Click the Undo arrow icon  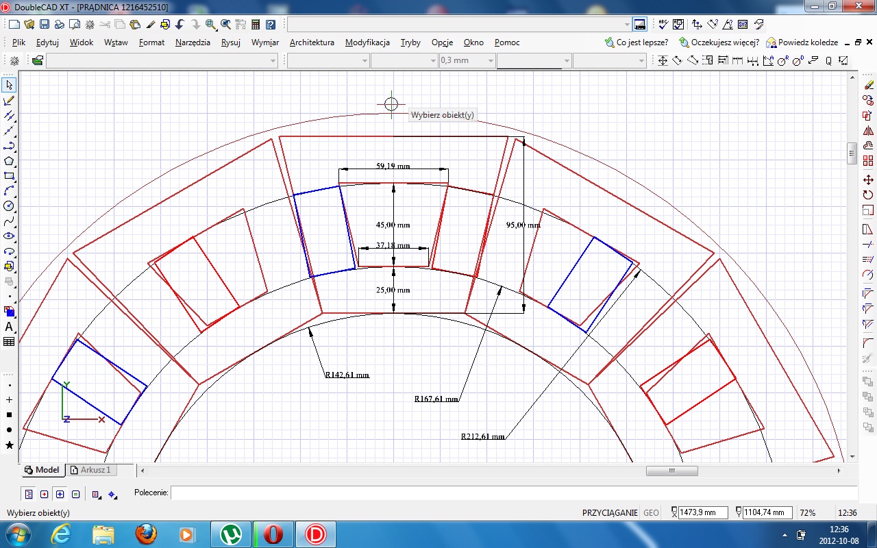coord(180,25)
